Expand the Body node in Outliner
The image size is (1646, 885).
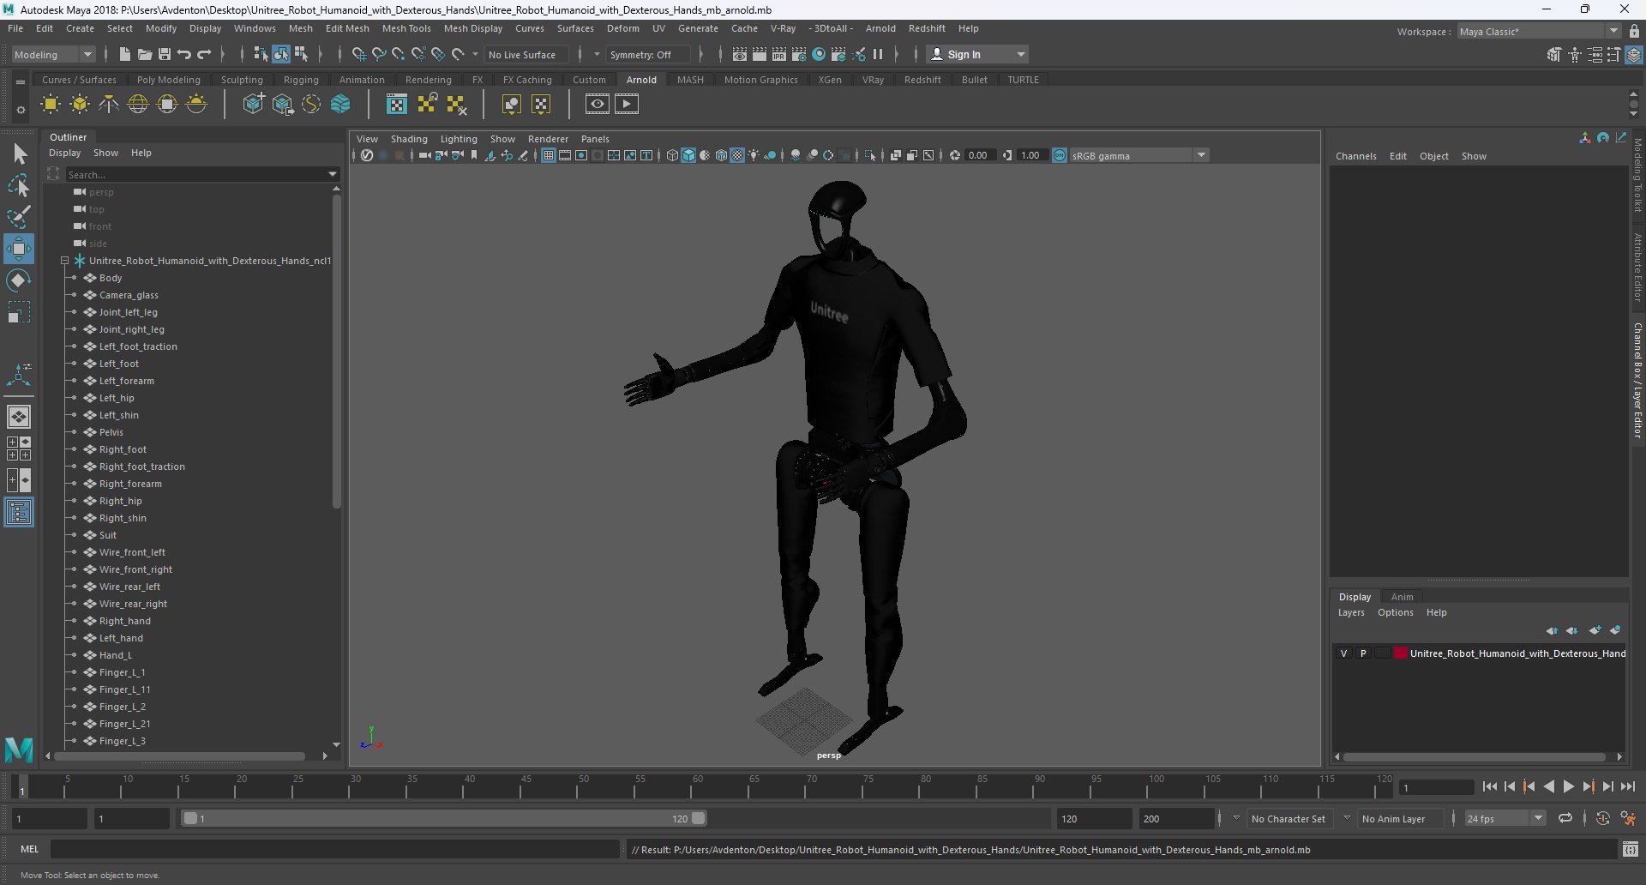pos(74,278)
